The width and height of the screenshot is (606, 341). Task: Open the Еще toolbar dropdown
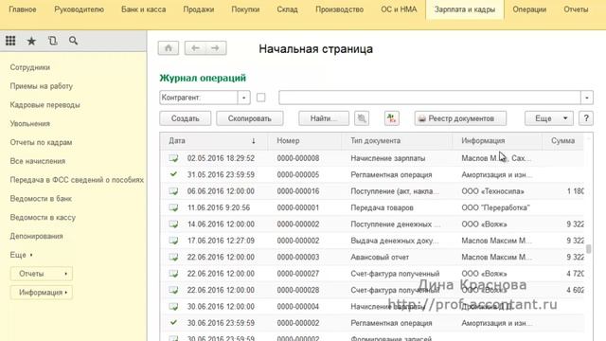[549, 118]
